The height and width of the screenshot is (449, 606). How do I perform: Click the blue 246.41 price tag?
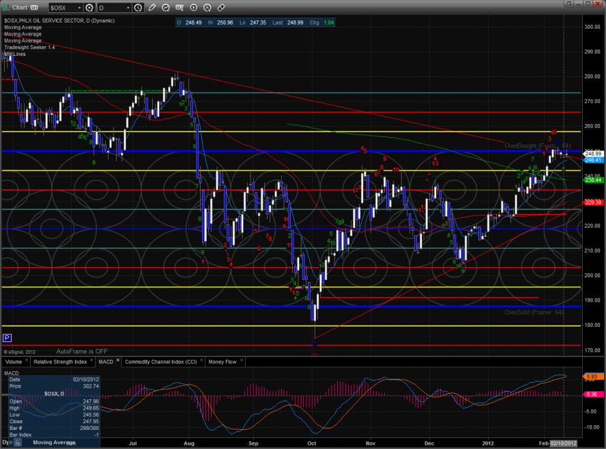[x=593, y=159]
